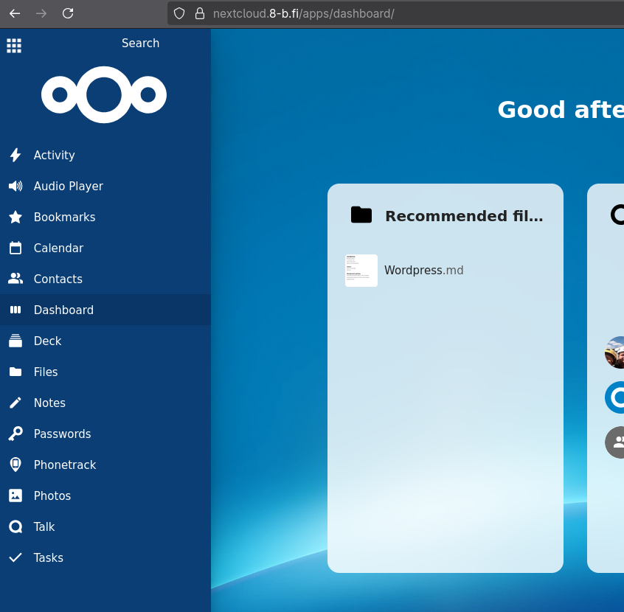624x612 pixels.
Task: Open the app grid menu icon
Action: (x=14, y=46)
